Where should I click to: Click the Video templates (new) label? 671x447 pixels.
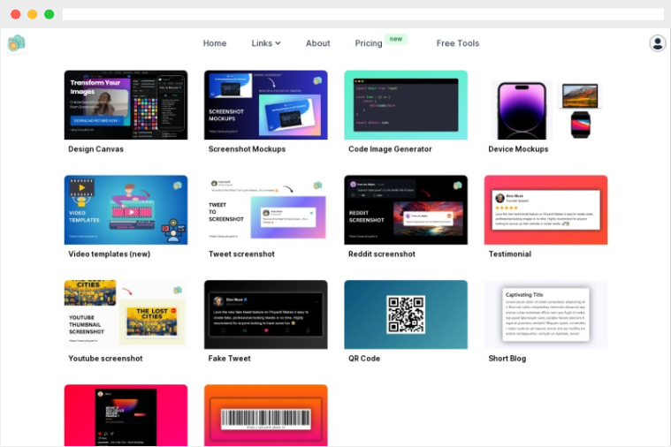click(x=109, y=254)
